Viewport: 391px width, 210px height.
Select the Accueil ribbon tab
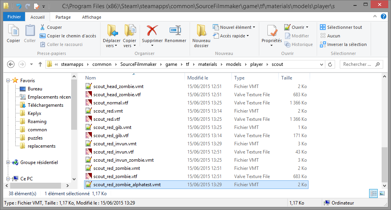pos(38,17)
